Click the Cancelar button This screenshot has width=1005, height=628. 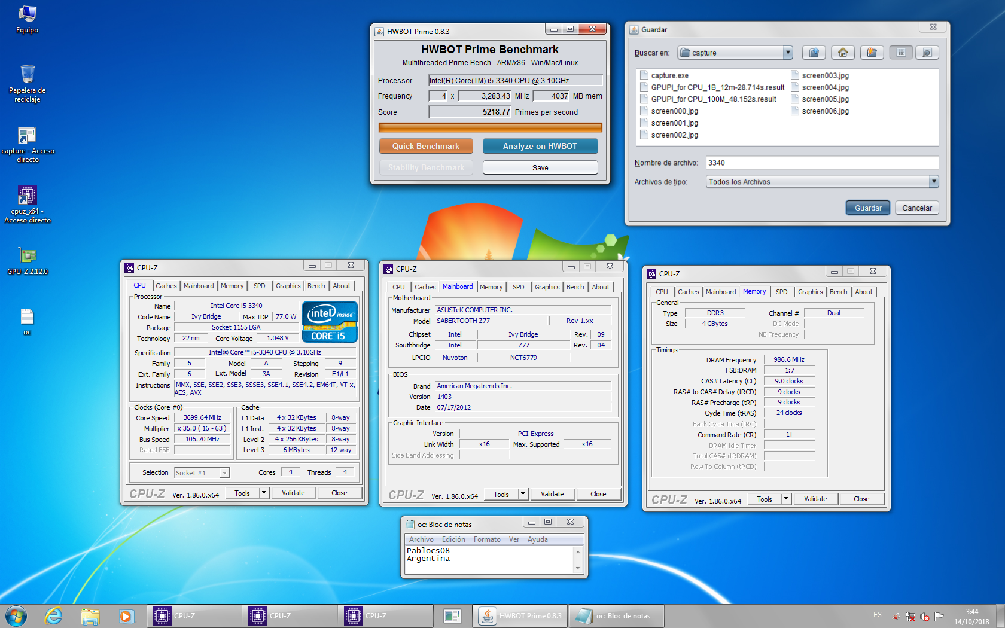tap(917, 208)
